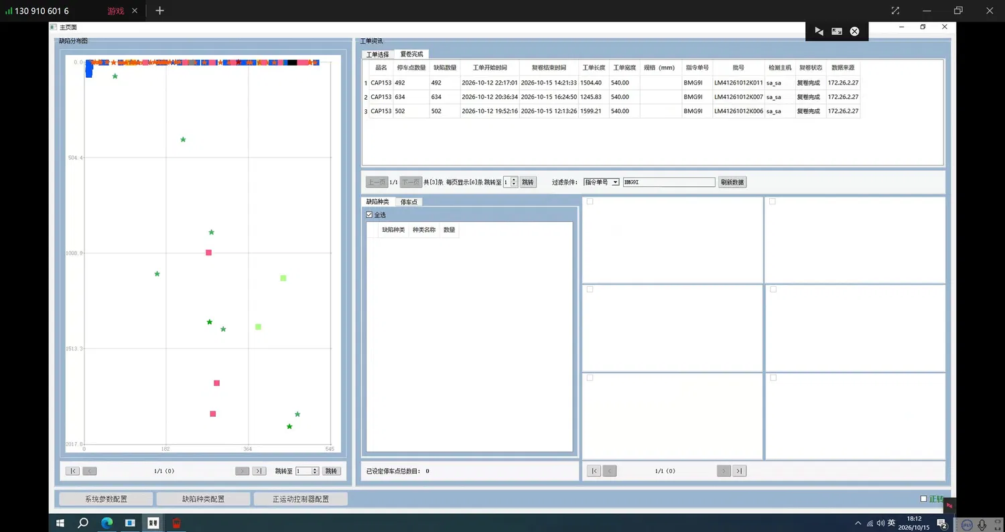Open the notification center in system tray

(x=941, y=523)
